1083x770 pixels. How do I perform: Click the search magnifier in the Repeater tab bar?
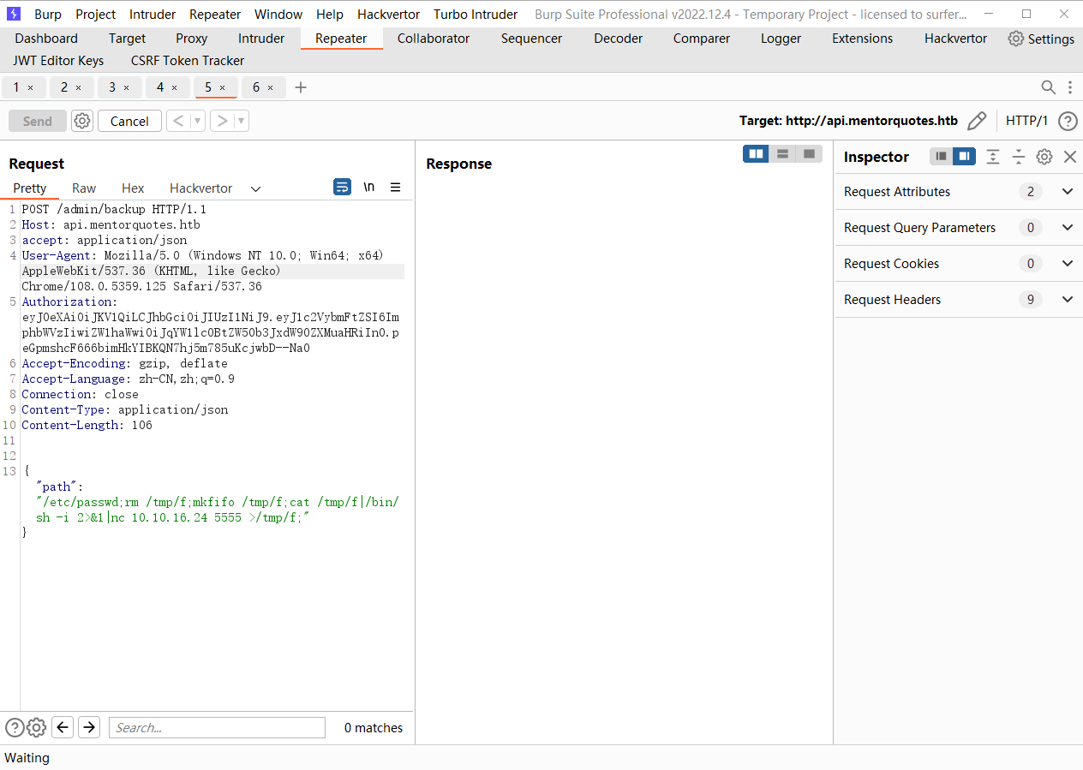pos(1048,87)
